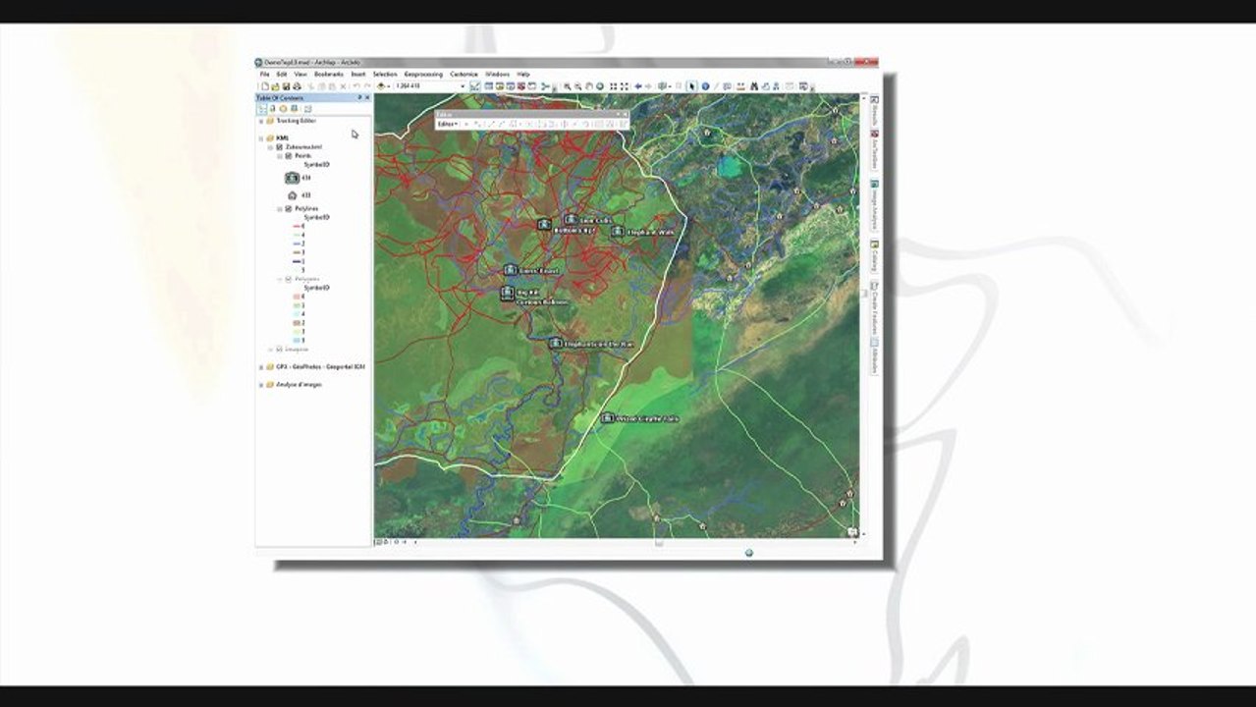The height and width of the screenshot is (707, 1256).
Task: Toggle Polylines layer visibility checkbox
Action: pyautogui.click(x=288, y=209)
